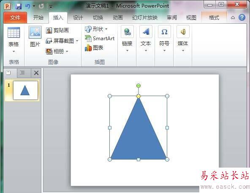The width and height of the screenshot is (250, 193).
Task: Close the slide thumbnail pane
Action: [36, 73]
